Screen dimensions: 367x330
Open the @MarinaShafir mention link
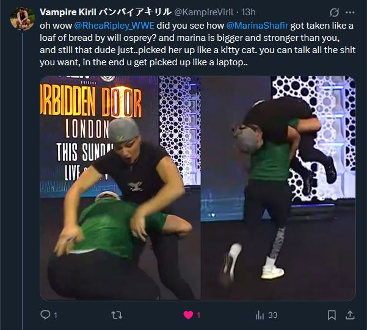pyautogui.click(x=257, y=26)
